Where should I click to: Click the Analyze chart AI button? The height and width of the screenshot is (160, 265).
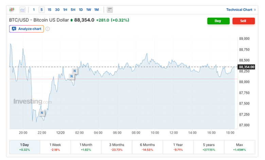pyautogui.click(x=26, y=29)
